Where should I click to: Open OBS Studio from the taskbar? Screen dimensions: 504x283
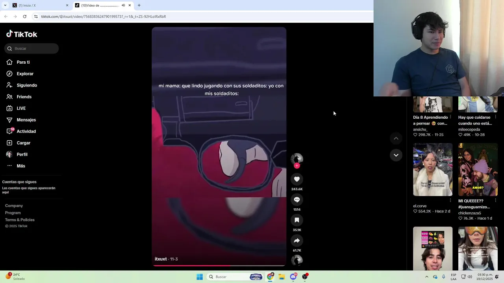coord(305,277)
